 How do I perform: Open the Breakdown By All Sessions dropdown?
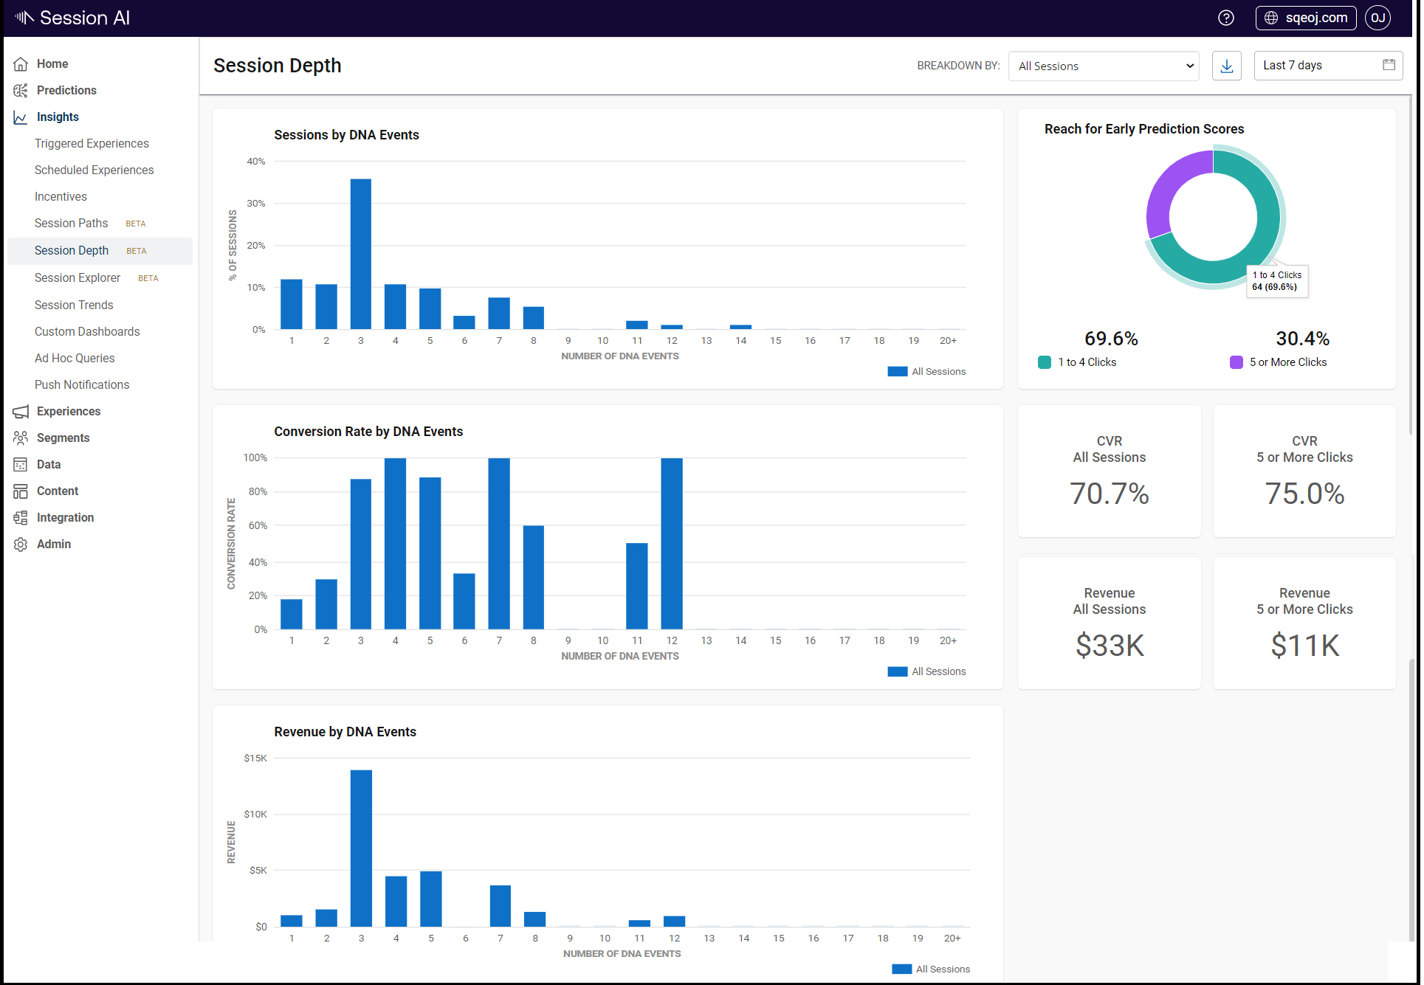pos(1104,66)
